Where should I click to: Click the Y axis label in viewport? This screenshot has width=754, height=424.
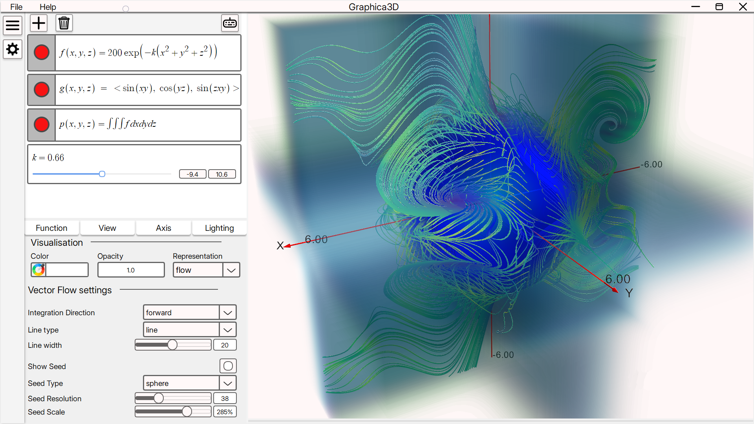click(629, 293)
